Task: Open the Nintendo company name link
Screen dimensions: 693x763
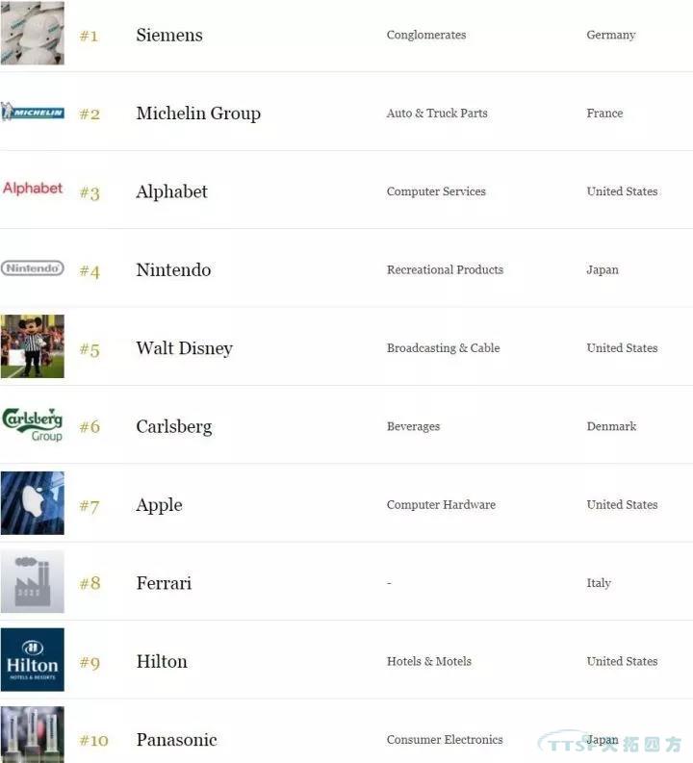Action: click(x=173, y=270)
